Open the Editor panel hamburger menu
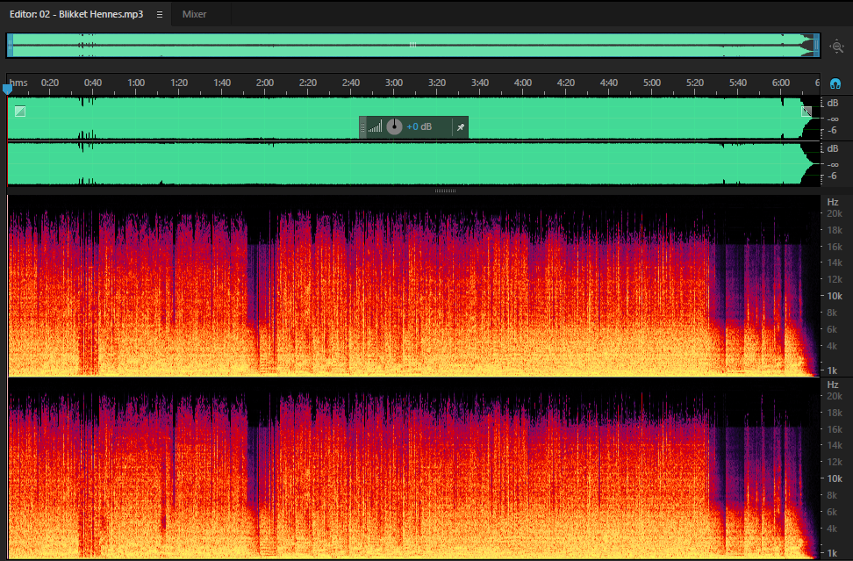The height and width of the screenshot is (561, 853). coord(160,15)
